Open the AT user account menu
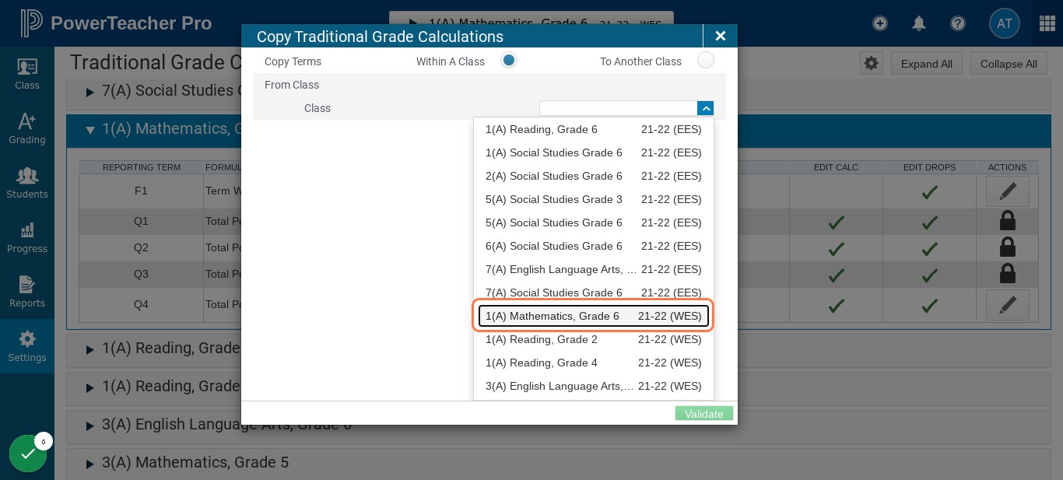The width and height of the screenshot is (1063, 480). pos(1005,23)
